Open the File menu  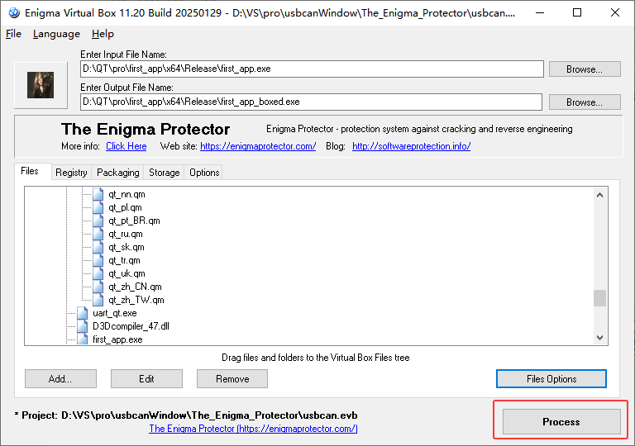tap(13, 34)
